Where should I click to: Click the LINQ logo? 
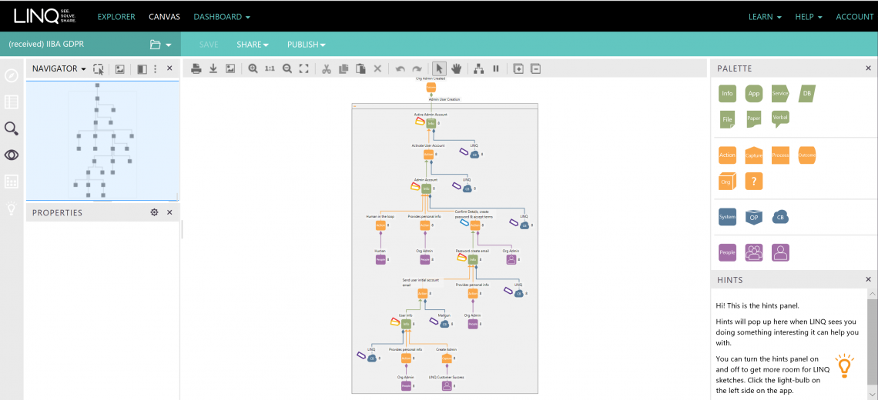coord(45,16)
